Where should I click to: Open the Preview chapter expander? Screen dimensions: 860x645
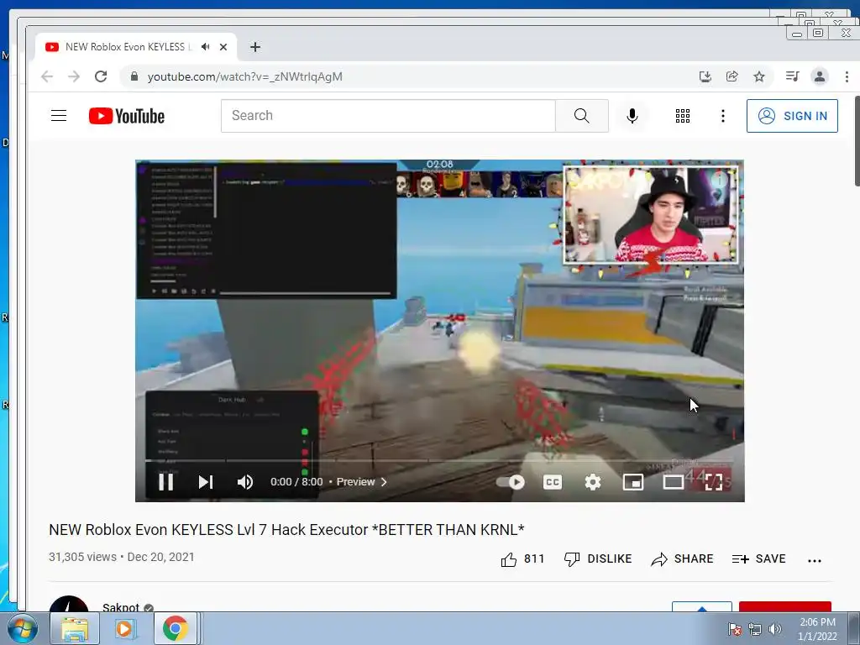(x=361, y=482)
